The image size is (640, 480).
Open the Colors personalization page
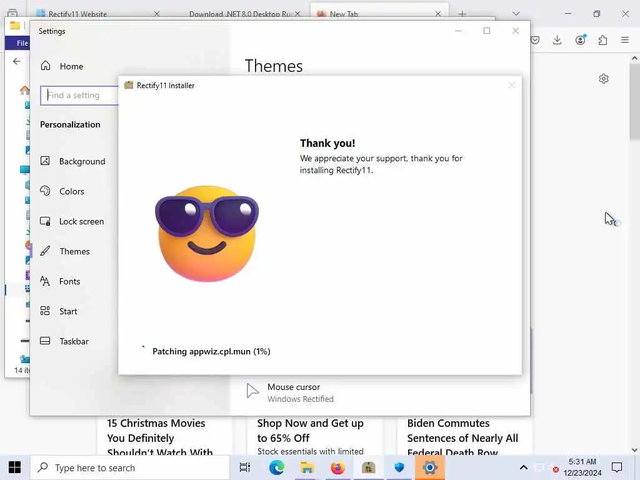coord(62,191)
